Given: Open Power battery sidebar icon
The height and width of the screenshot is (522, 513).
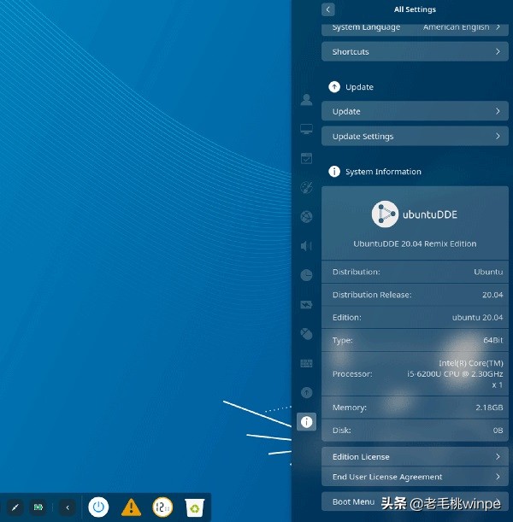Looking at the screenshot, I should coord(306,305).
